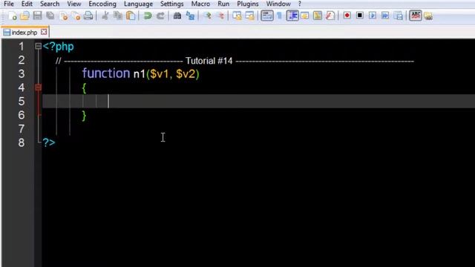Click the Save All toolbar icon

coord(50,16)
